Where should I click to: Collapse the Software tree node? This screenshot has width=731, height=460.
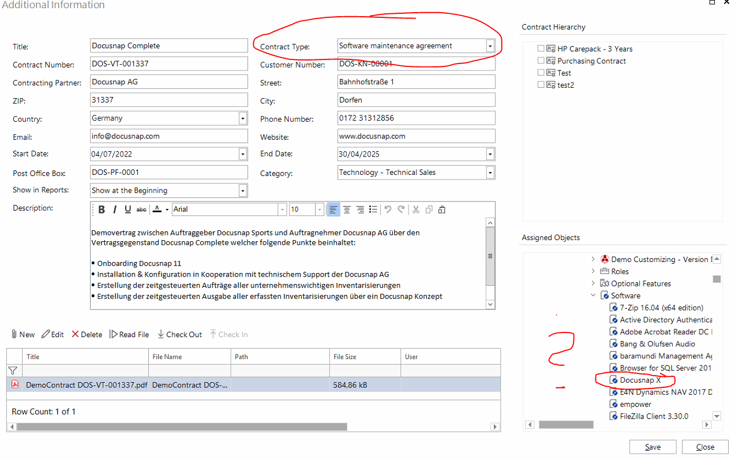(593, 296)
